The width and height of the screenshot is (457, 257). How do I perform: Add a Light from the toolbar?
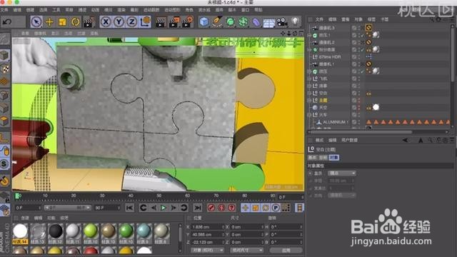pos(295,21)
